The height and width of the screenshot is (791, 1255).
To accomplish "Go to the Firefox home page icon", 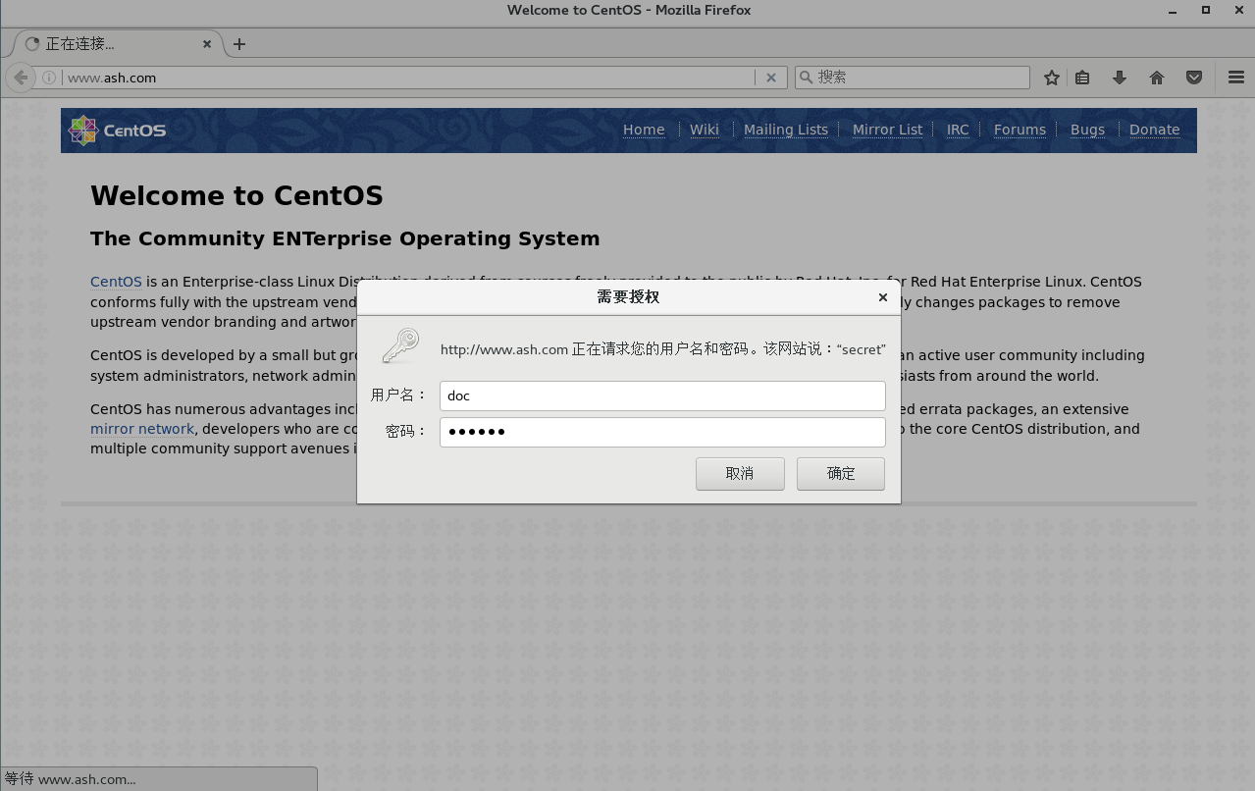I will click(1157, 78).
